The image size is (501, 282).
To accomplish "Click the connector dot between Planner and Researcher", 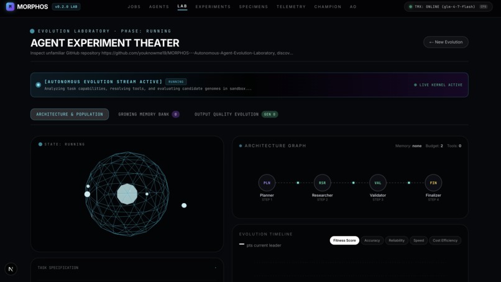I will click(298, 183).
